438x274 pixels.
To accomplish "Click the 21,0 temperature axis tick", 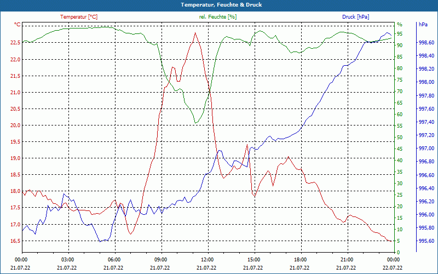I will pos(15,92).
